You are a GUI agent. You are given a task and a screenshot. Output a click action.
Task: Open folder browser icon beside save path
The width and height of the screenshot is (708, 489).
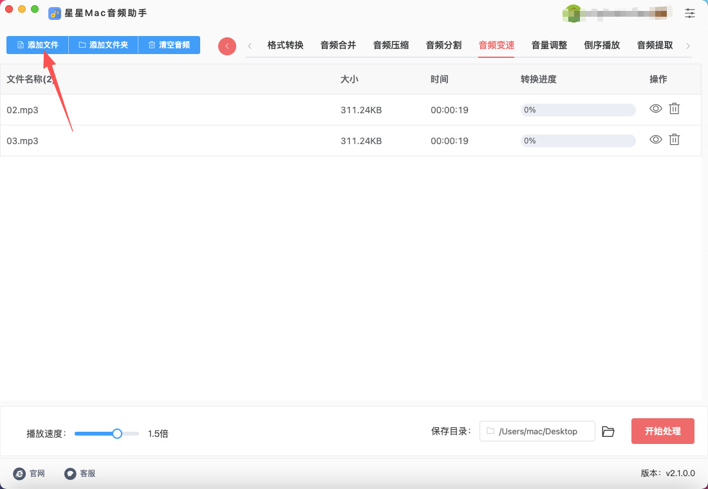pyautogui.click(x=608, y=431)
